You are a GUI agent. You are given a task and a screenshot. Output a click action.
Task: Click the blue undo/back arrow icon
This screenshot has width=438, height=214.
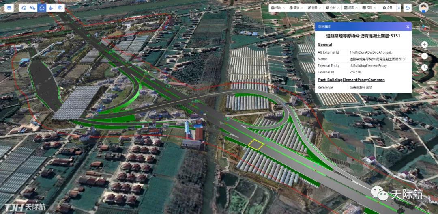(407, 8)
